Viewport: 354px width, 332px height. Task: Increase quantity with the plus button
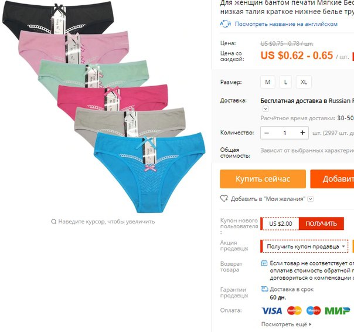(x=302, y=133)
